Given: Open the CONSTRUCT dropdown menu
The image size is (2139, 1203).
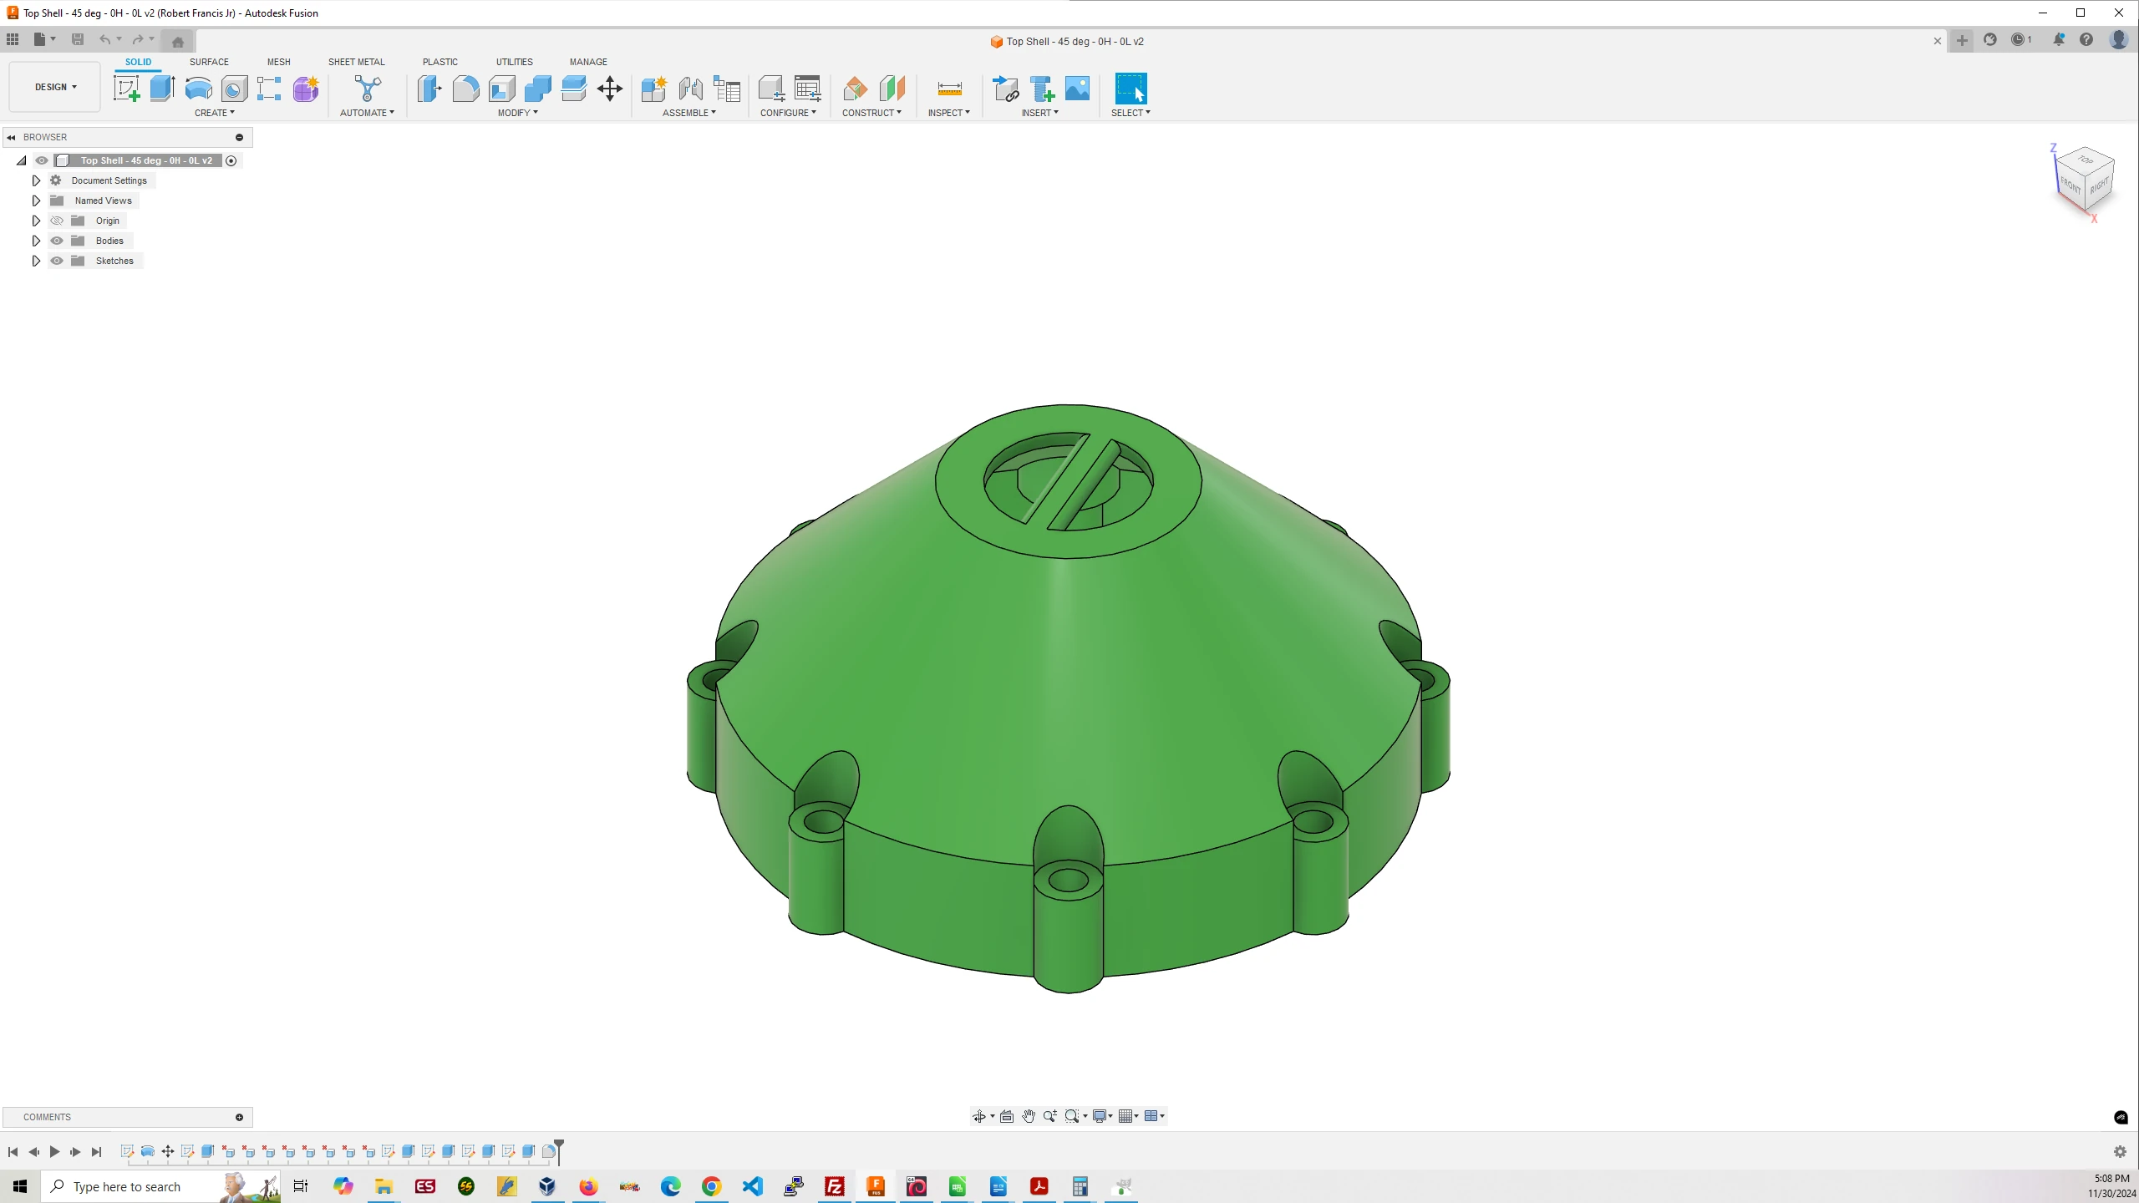Looking at the screenshot, I should tap(871, 113).
